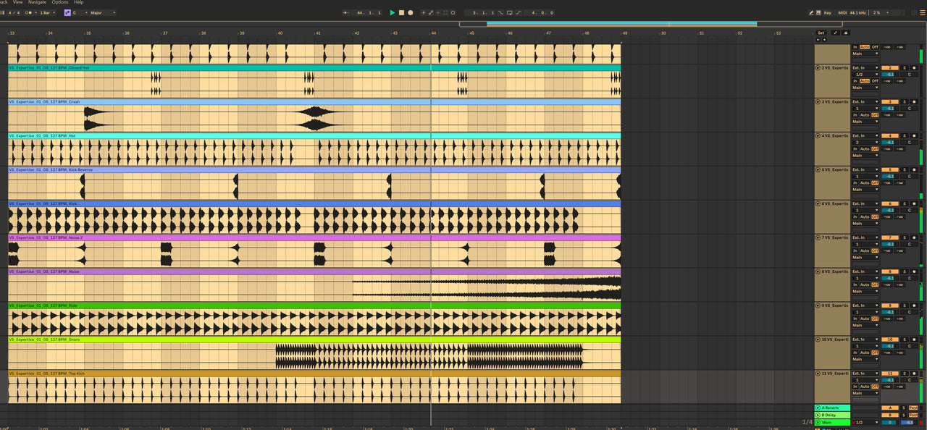
Task: Open the CPU load 2% dropdown
Action: 881,13
